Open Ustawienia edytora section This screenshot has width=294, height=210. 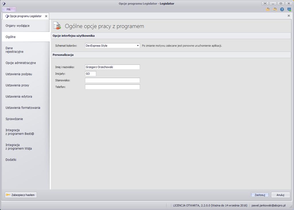[26, 97]
